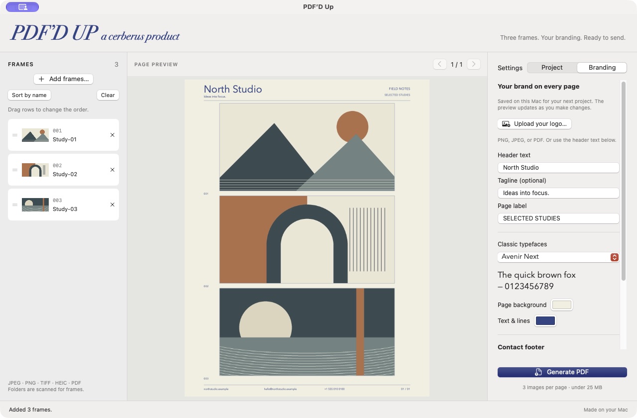Click the Header text field containing North Studio
Viewport: 637px width, 418px height.
[x=558, y=168]
